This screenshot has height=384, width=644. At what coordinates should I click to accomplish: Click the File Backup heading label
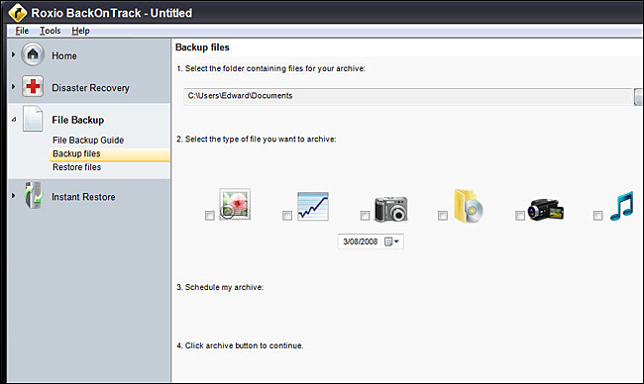78,120
